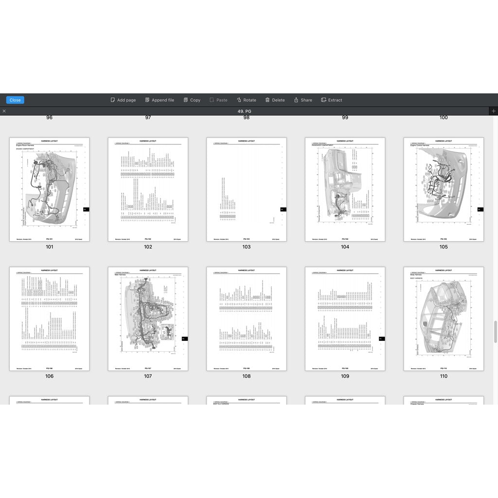Click the Add page icon
The image size is (498, 498).
pos(113,100)
